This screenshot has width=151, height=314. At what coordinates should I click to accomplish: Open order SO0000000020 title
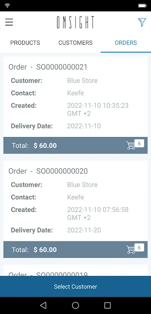click(48, 171)
